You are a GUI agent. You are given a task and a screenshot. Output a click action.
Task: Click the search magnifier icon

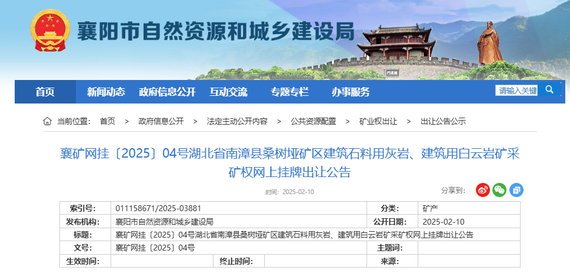tap(549, 89)
